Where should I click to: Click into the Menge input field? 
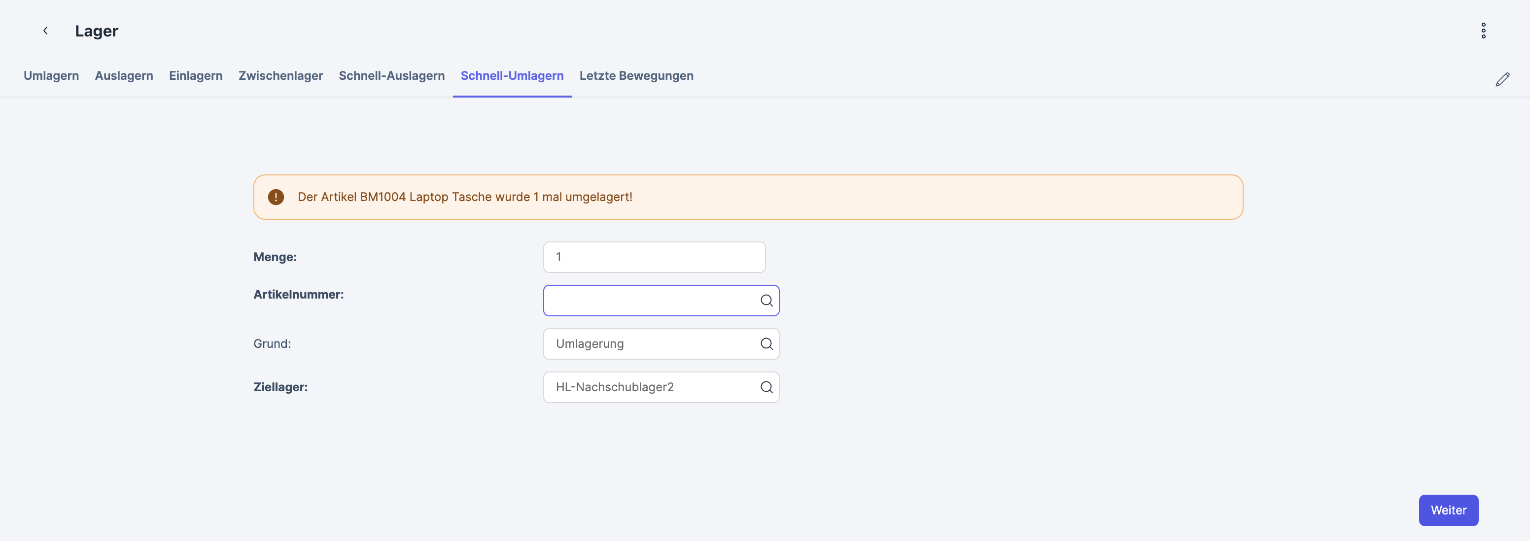point(653,257)
